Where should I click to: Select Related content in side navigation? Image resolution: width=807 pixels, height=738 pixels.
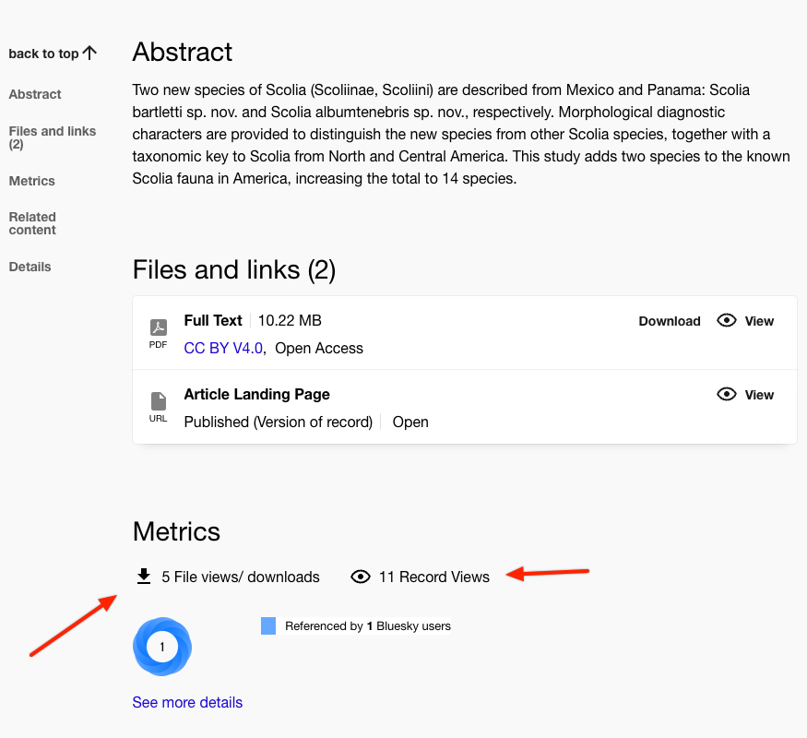pos(32,223)
